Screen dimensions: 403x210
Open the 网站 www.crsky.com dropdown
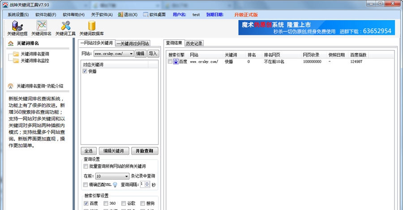[131, 54]
